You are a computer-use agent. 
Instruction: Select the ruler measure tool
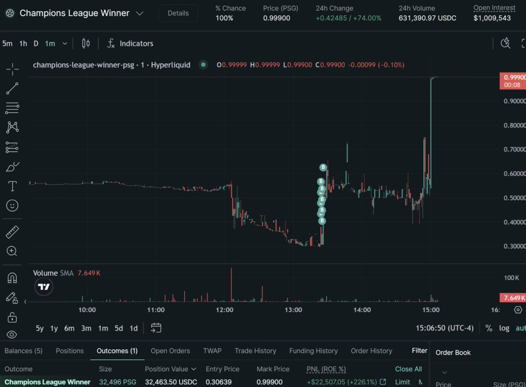point(12,232)
